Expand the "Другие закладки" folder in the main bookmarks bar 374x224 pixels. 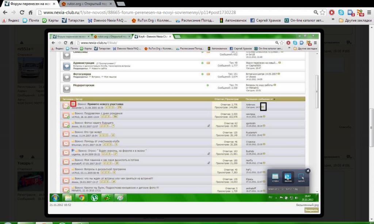354,20
